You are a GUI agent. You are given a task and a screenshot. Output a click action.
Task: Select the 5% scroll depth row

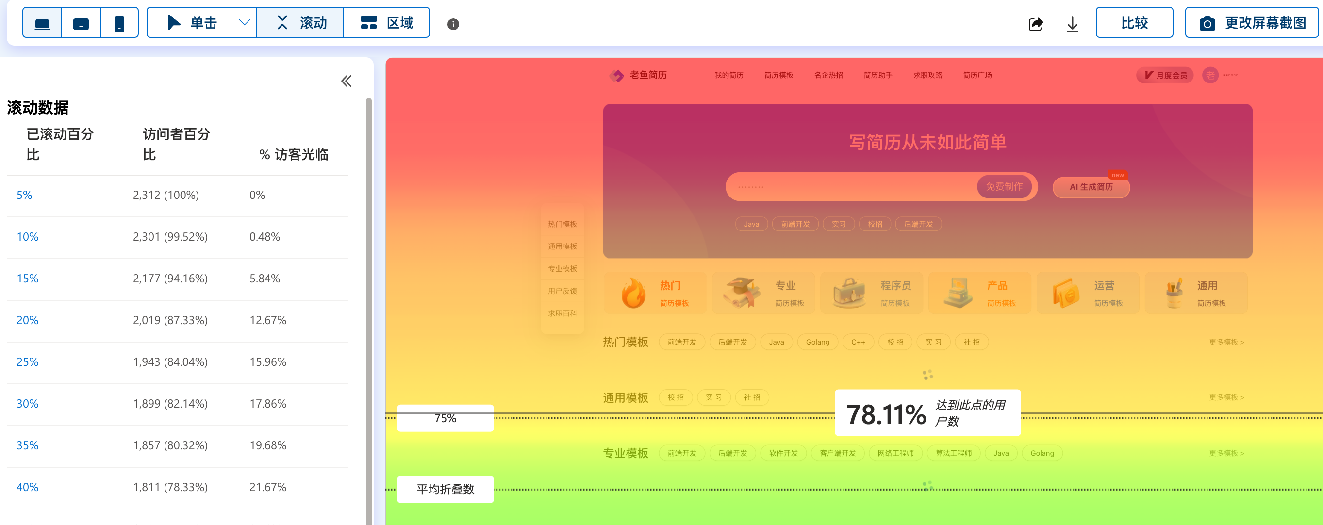24,195
